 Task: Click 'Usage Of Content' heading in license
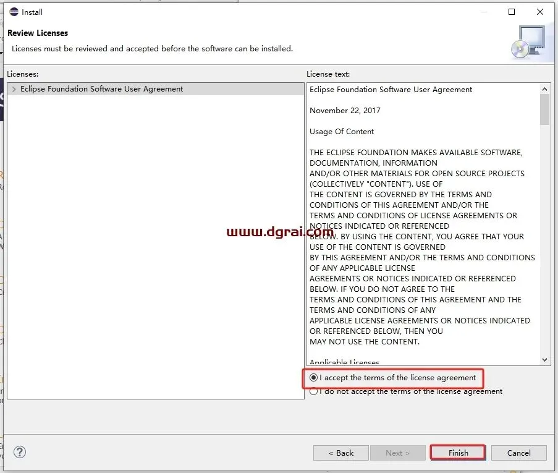tap(342, 132)
